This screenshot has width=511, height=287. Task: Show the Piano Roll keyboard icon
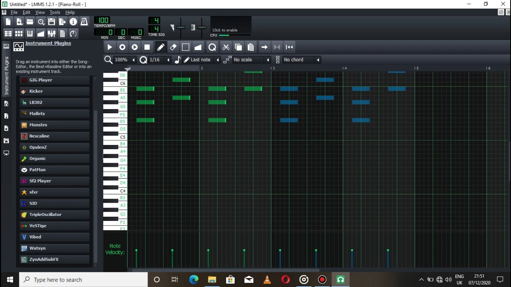pos(30,33)
